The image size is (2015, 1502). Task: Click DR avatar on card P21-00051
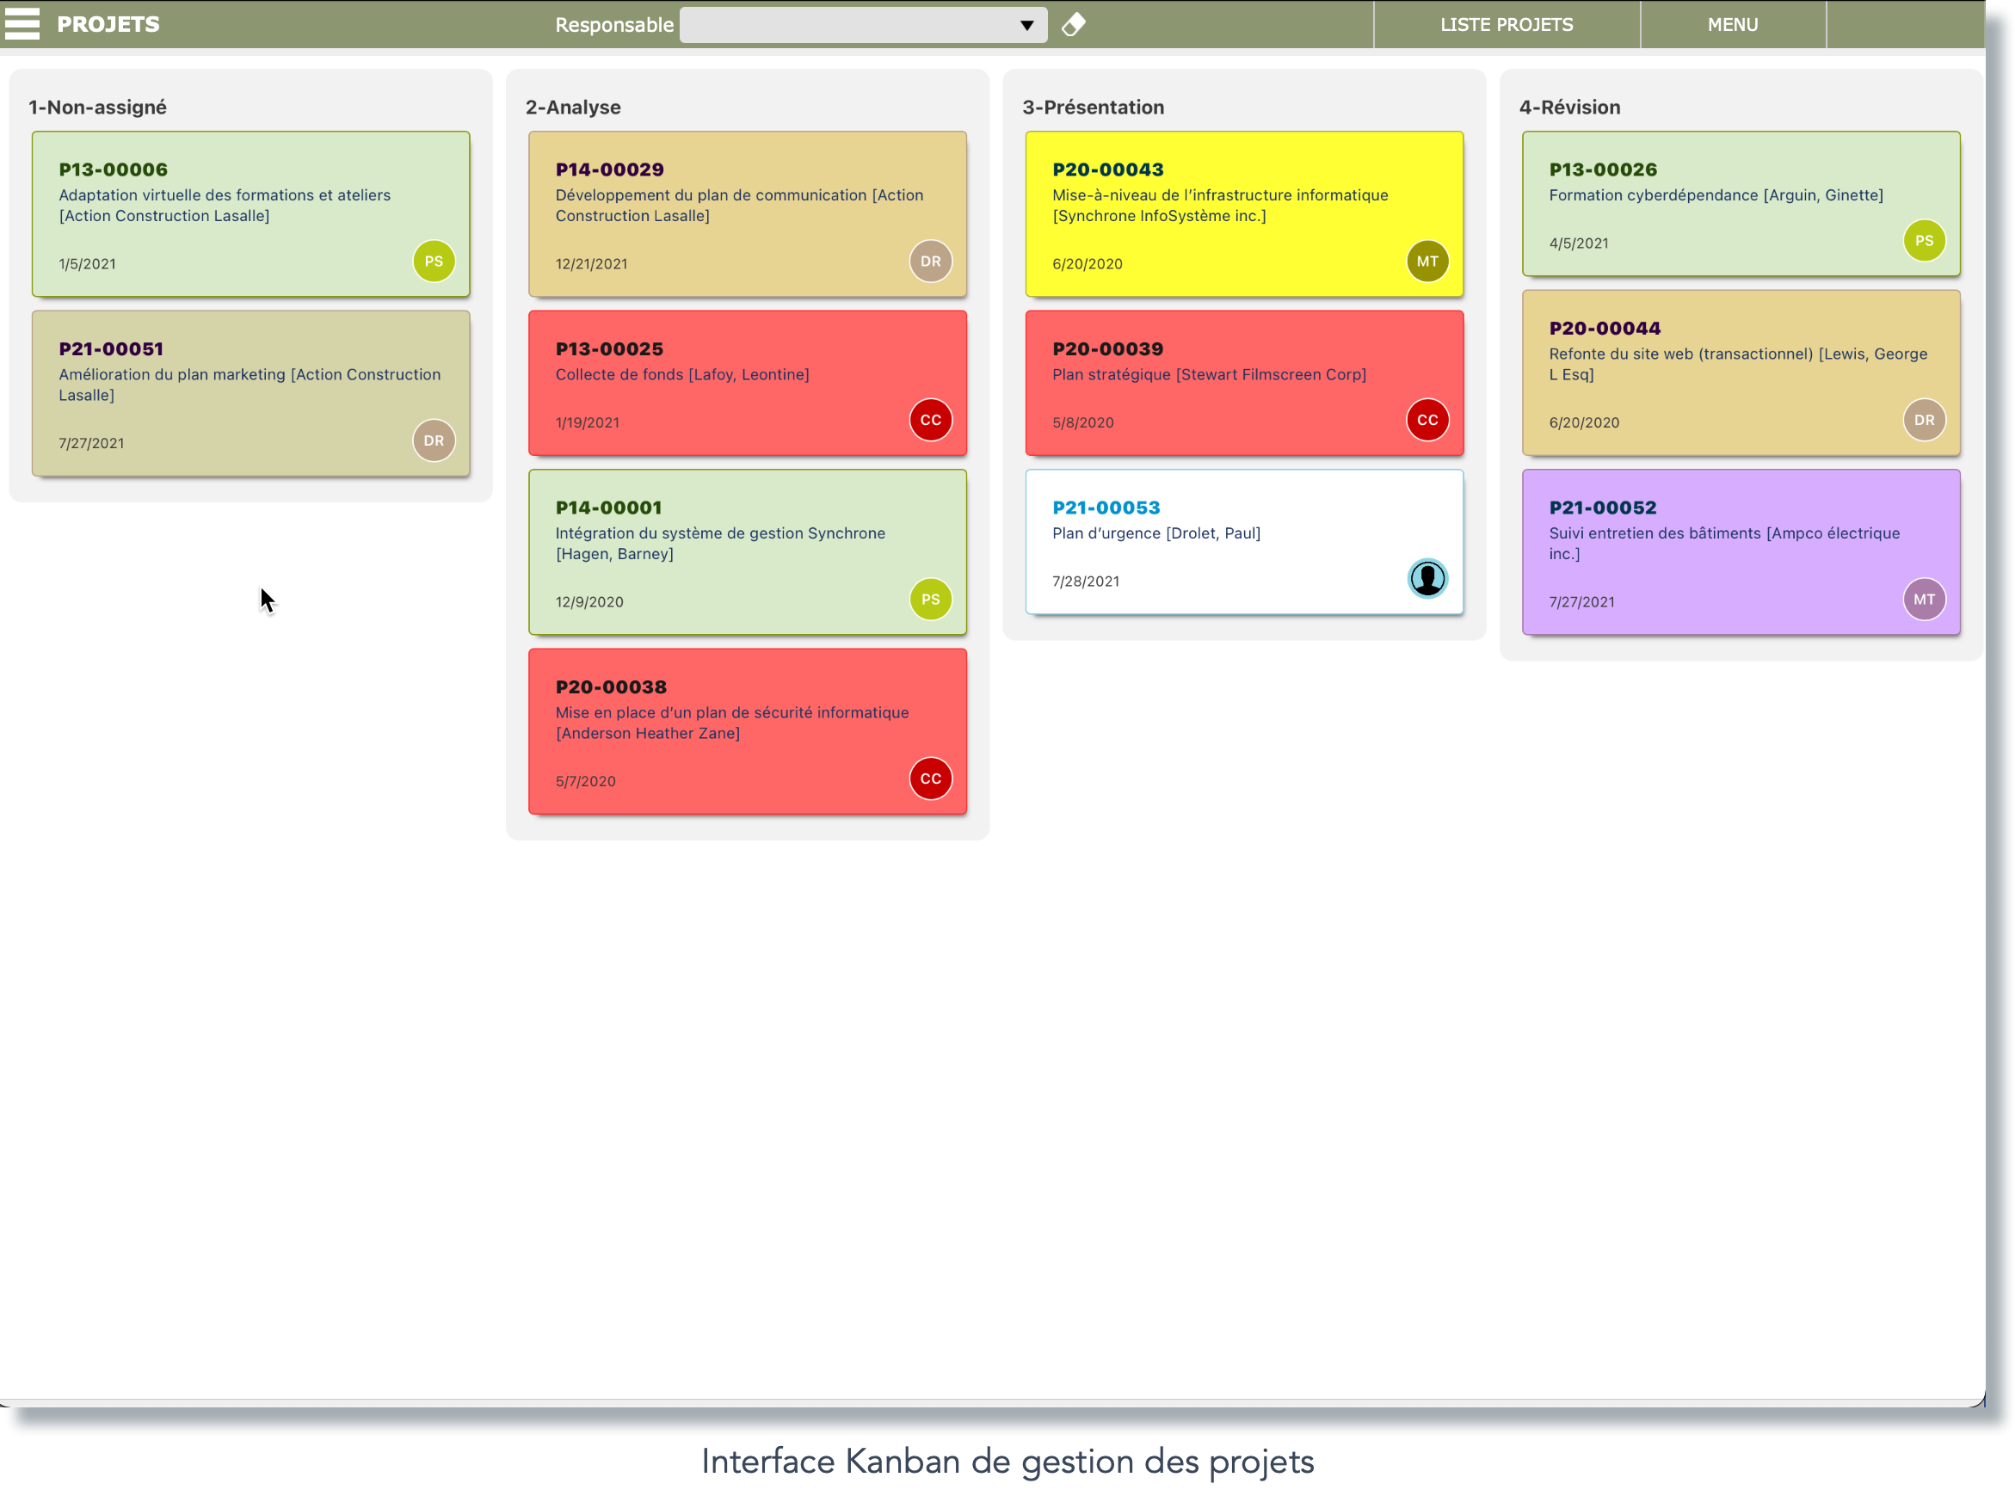click(x=434, y=440)
